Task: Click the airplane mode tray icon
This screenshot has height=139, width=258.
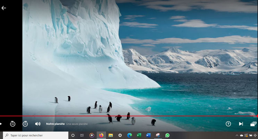Action: (x=255, y=136)
